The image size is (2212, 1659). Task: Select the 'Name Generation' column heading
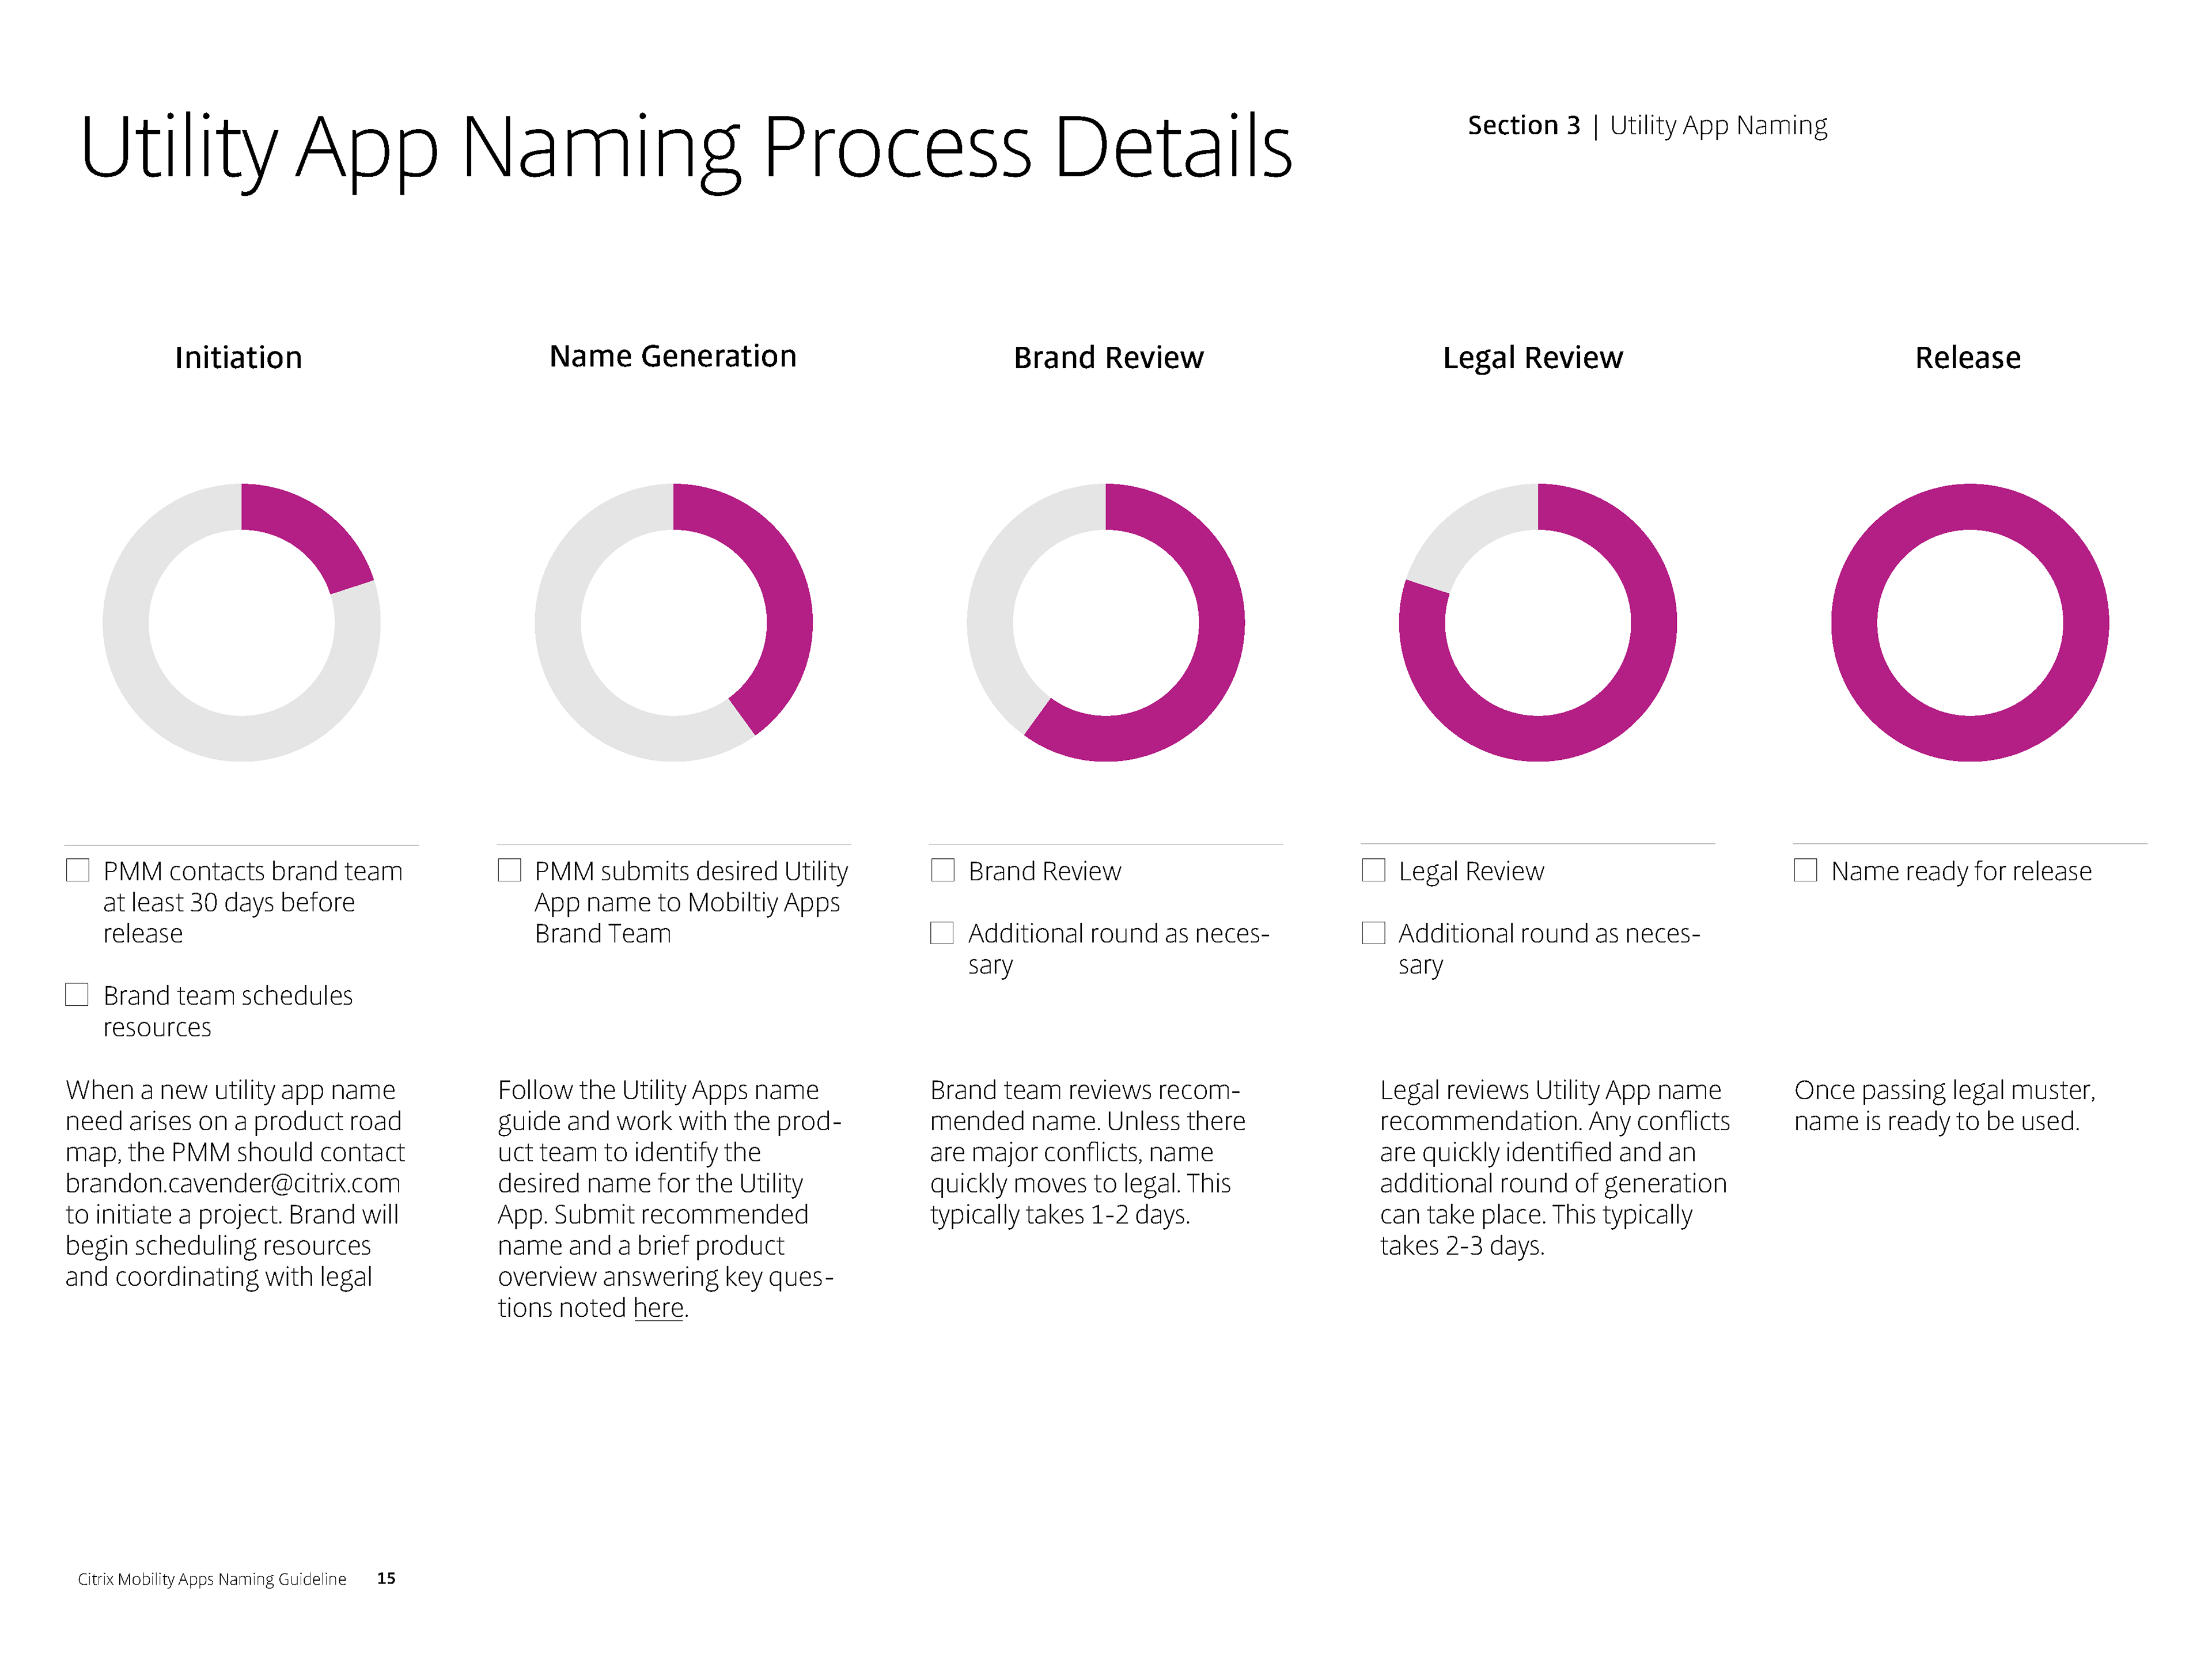673,356
